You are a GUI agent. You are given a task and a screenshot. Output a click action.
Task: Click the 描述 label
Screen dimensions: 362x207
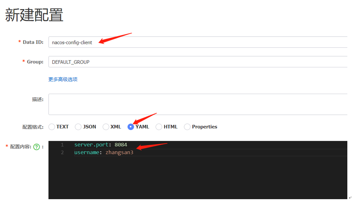pos(38,99)
